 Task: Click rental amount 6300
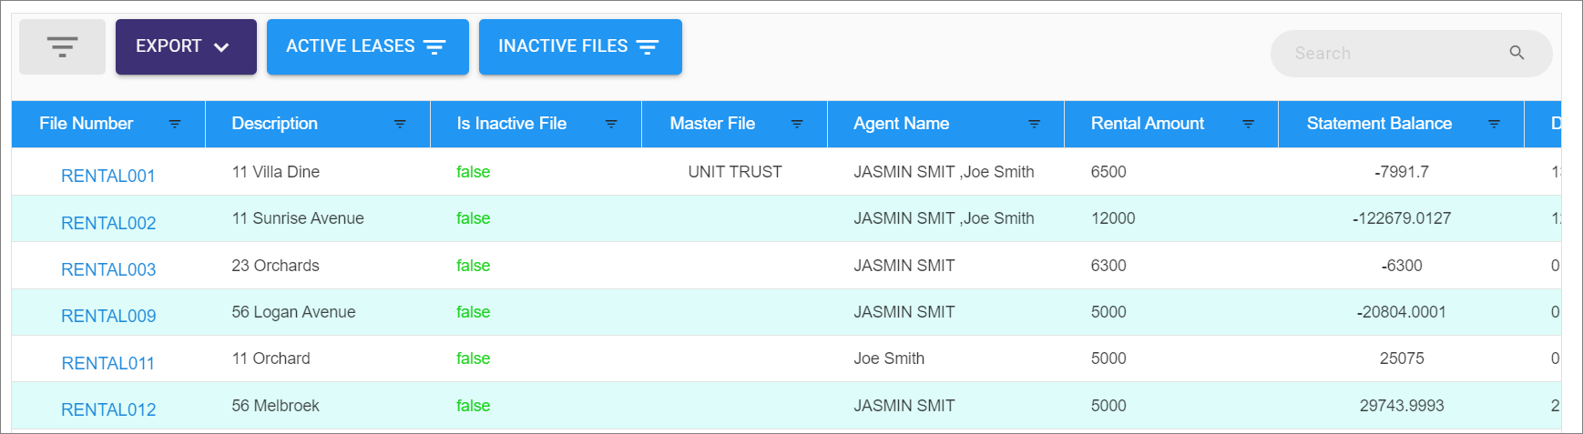tap(1108, 266)
